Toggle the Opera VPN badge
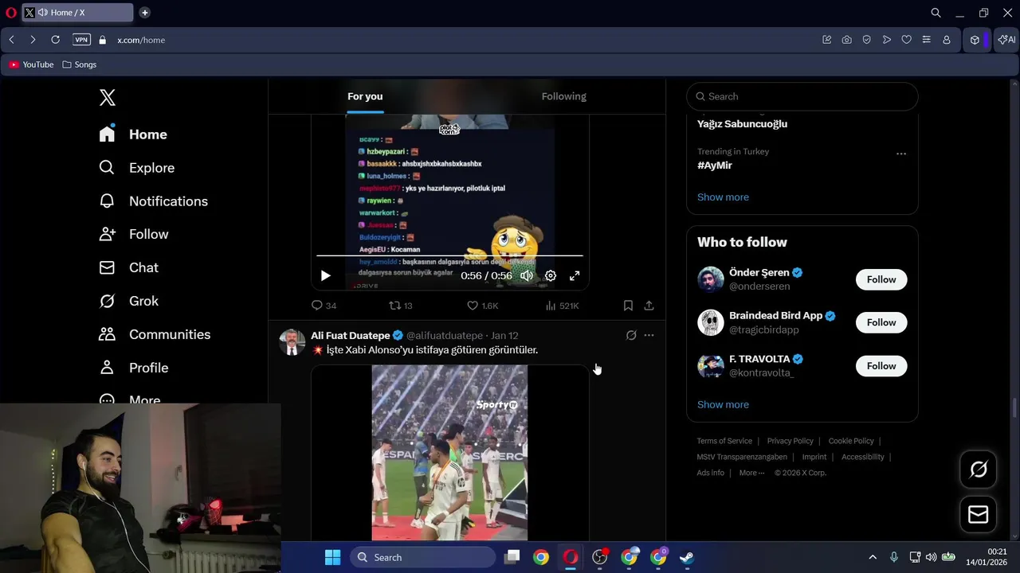1020x573 pixels. [x=81, y=40]
